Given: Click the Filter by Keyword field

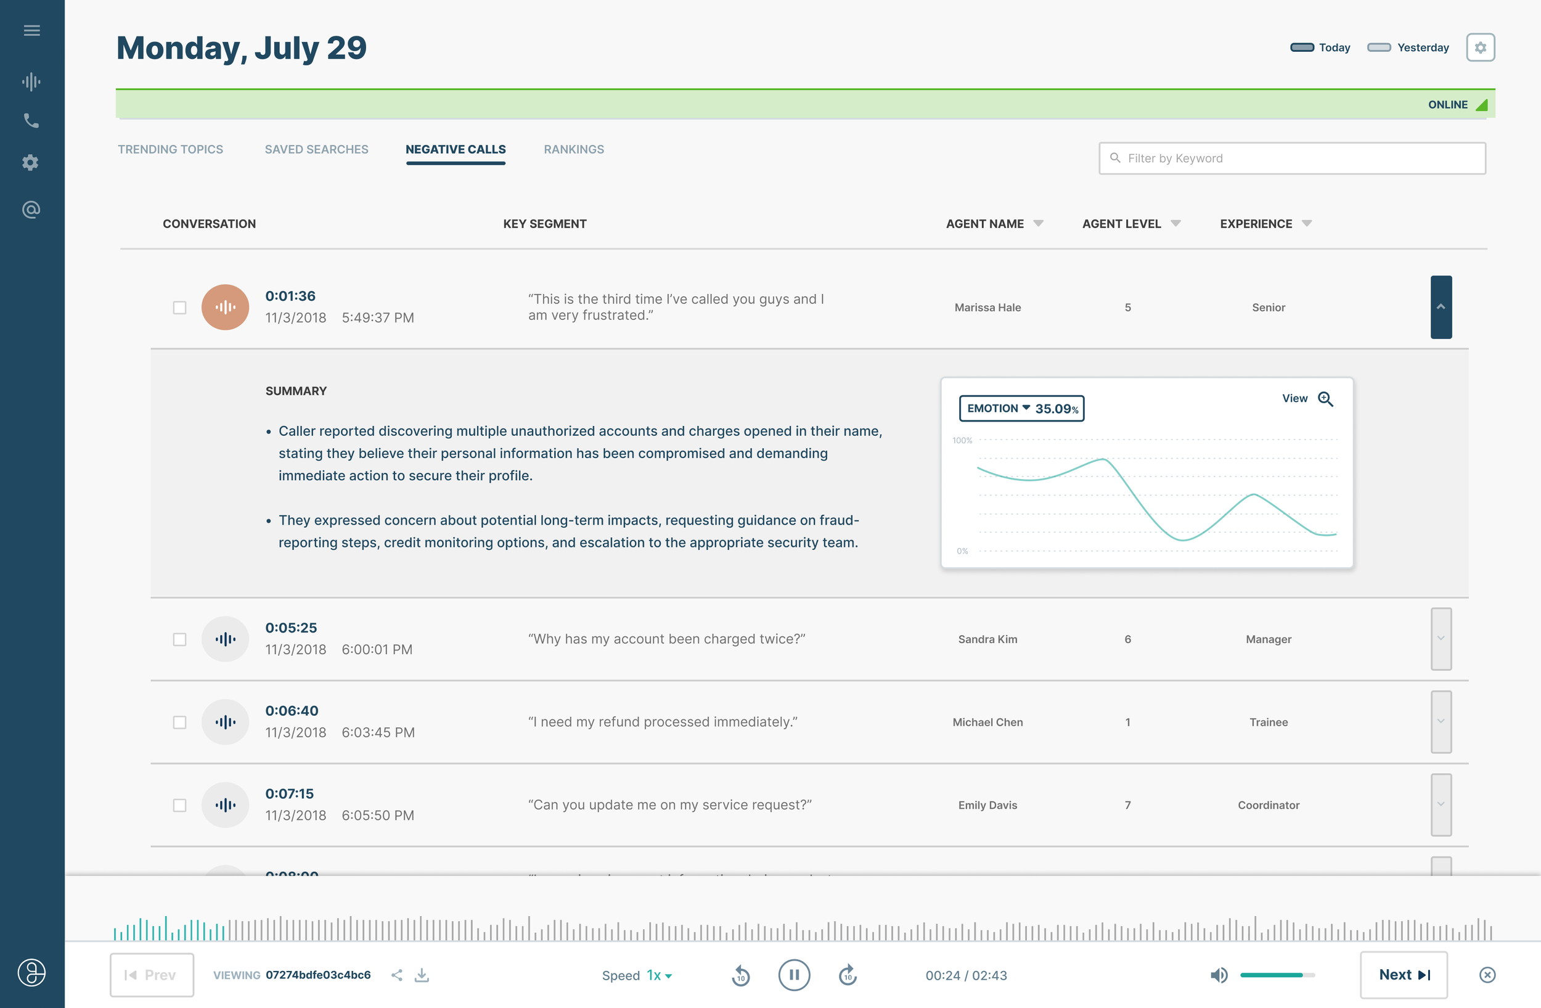Looking at the screenshot, I should coord(1292,158).
